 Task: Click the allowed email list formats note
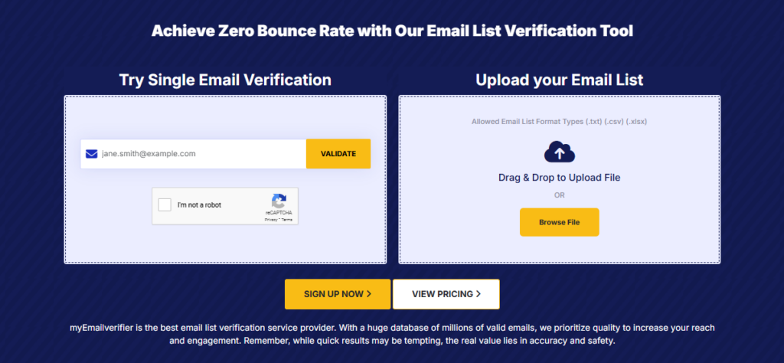click(559, 121)
